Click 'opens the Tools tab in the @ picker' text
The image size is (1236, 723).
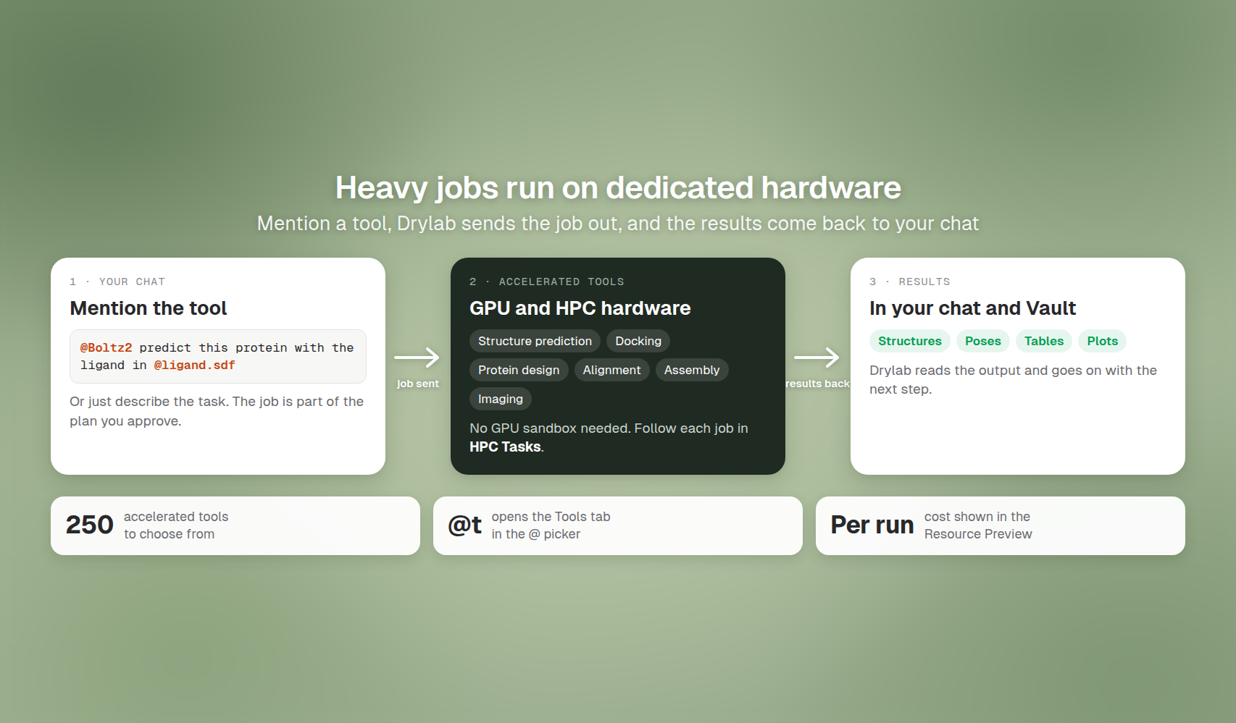click(x=551, y=525)
